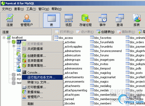Viewport: 145px width, 106px height.
Task: Select the bbs_imagetypes table
Action: [x=102, y=60]
